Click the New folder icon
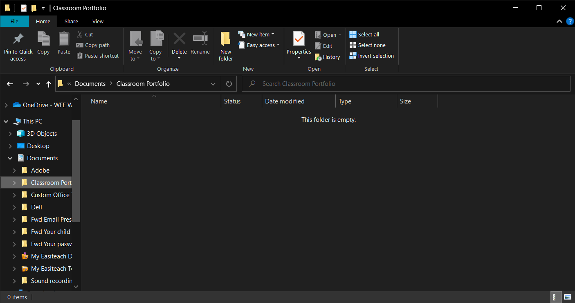This screenshot has height=303, width=575. [225, 39]
